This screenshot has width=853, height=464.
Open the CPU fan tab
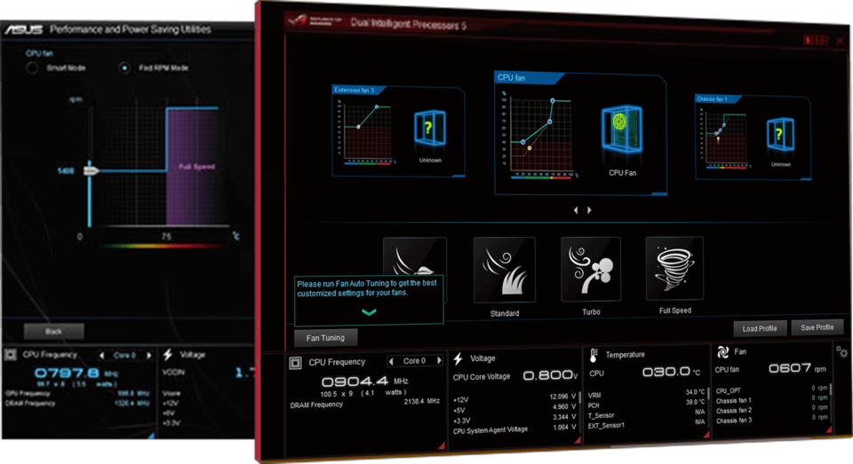coord(528,78)
